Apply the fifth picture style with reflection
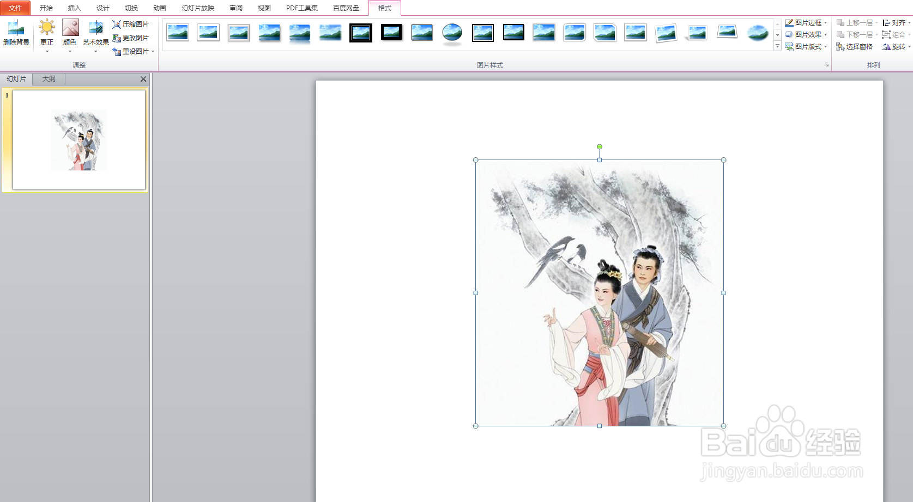This screenshot has width=913, height=502. pyautogui.click(x=300, y=33)
